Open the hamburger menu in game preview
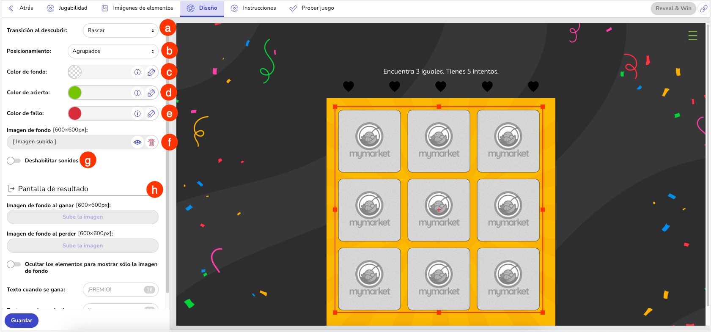 click(692, 36)
